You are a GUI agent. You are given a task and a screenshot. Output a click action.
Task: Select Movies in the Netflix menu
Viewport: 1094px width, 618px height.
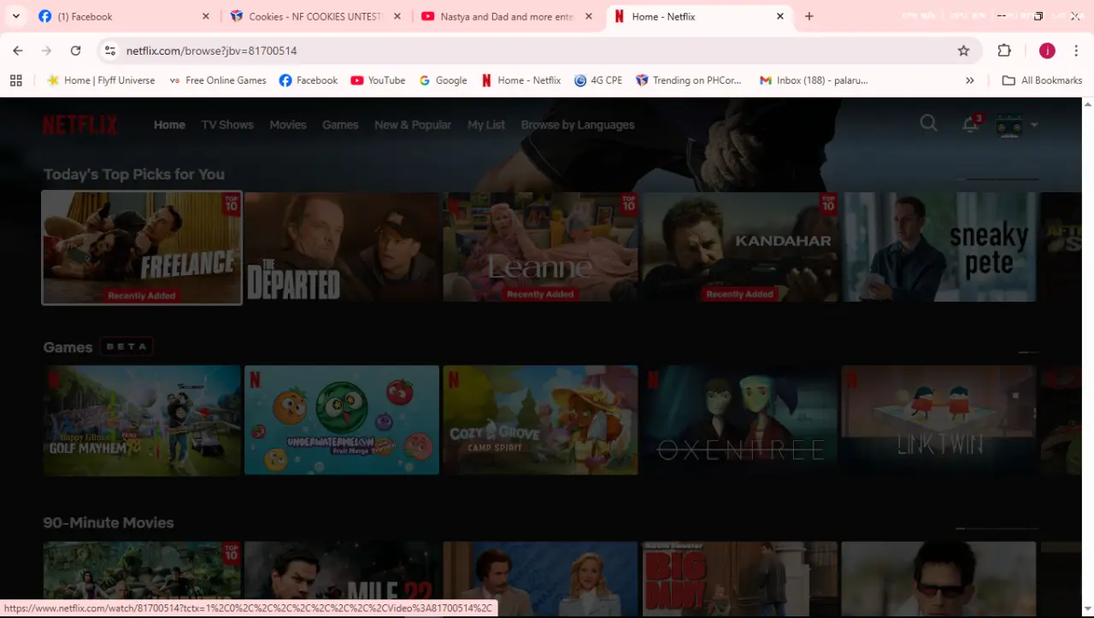(x=288, y=125)
